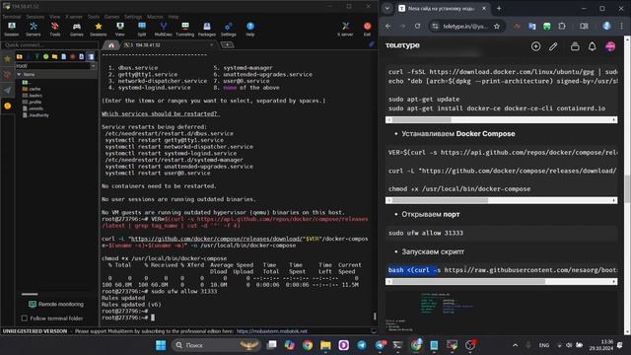Image resolution: width=631 pixels, height=355 pixels.
Task: Click the sudo ufw allow 31333 code block
Action: click(x=502, y=233)
